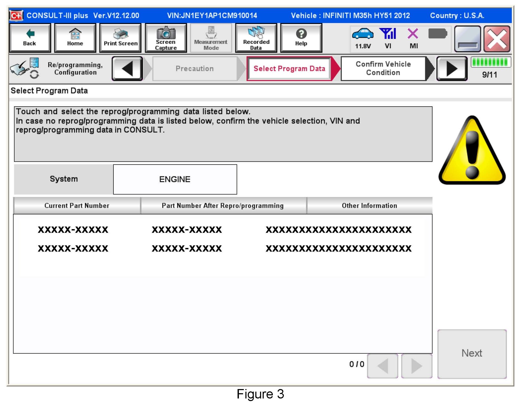This screenshot has width=524, height=411.
Task: Click the Select Program Data step
Action: click(x=289, y=69)
